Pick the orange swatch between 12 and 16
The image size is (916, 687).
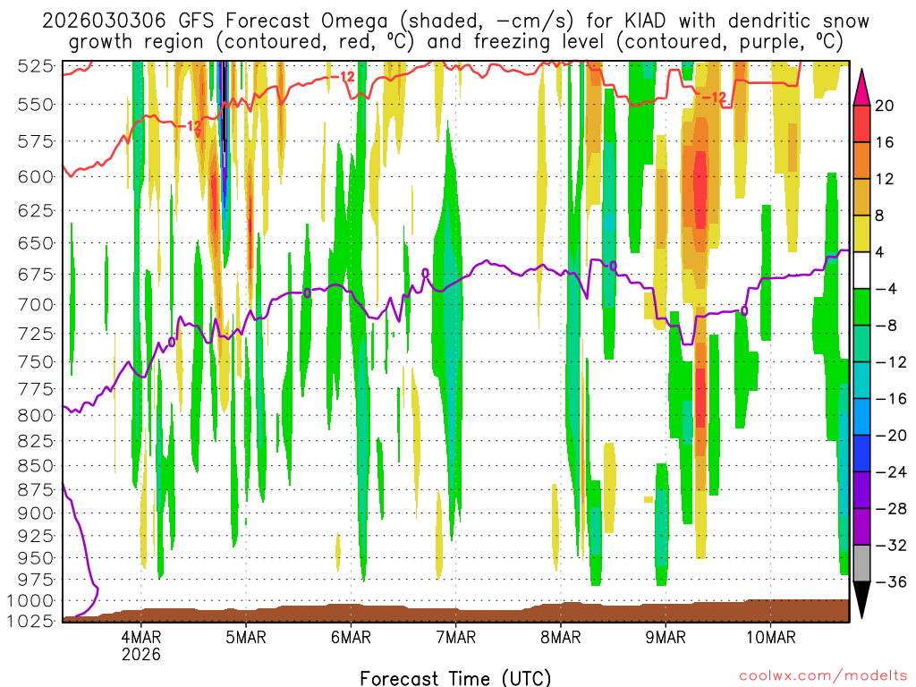click(x=861, y=160)
